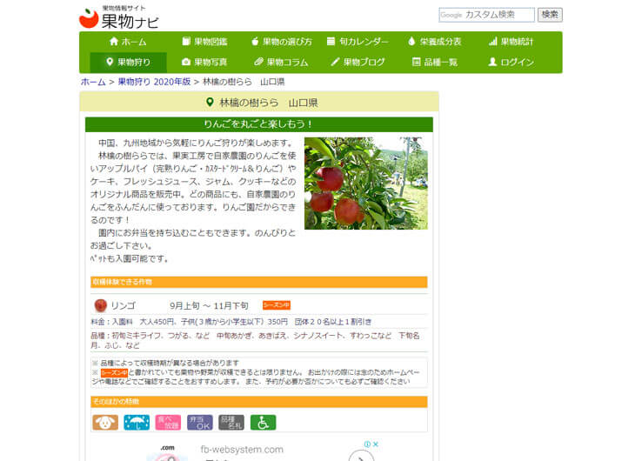Open 果物図鑑 in navigation bar
The width and height of the screenshot is (635, 461).
(x=204, y=42)
